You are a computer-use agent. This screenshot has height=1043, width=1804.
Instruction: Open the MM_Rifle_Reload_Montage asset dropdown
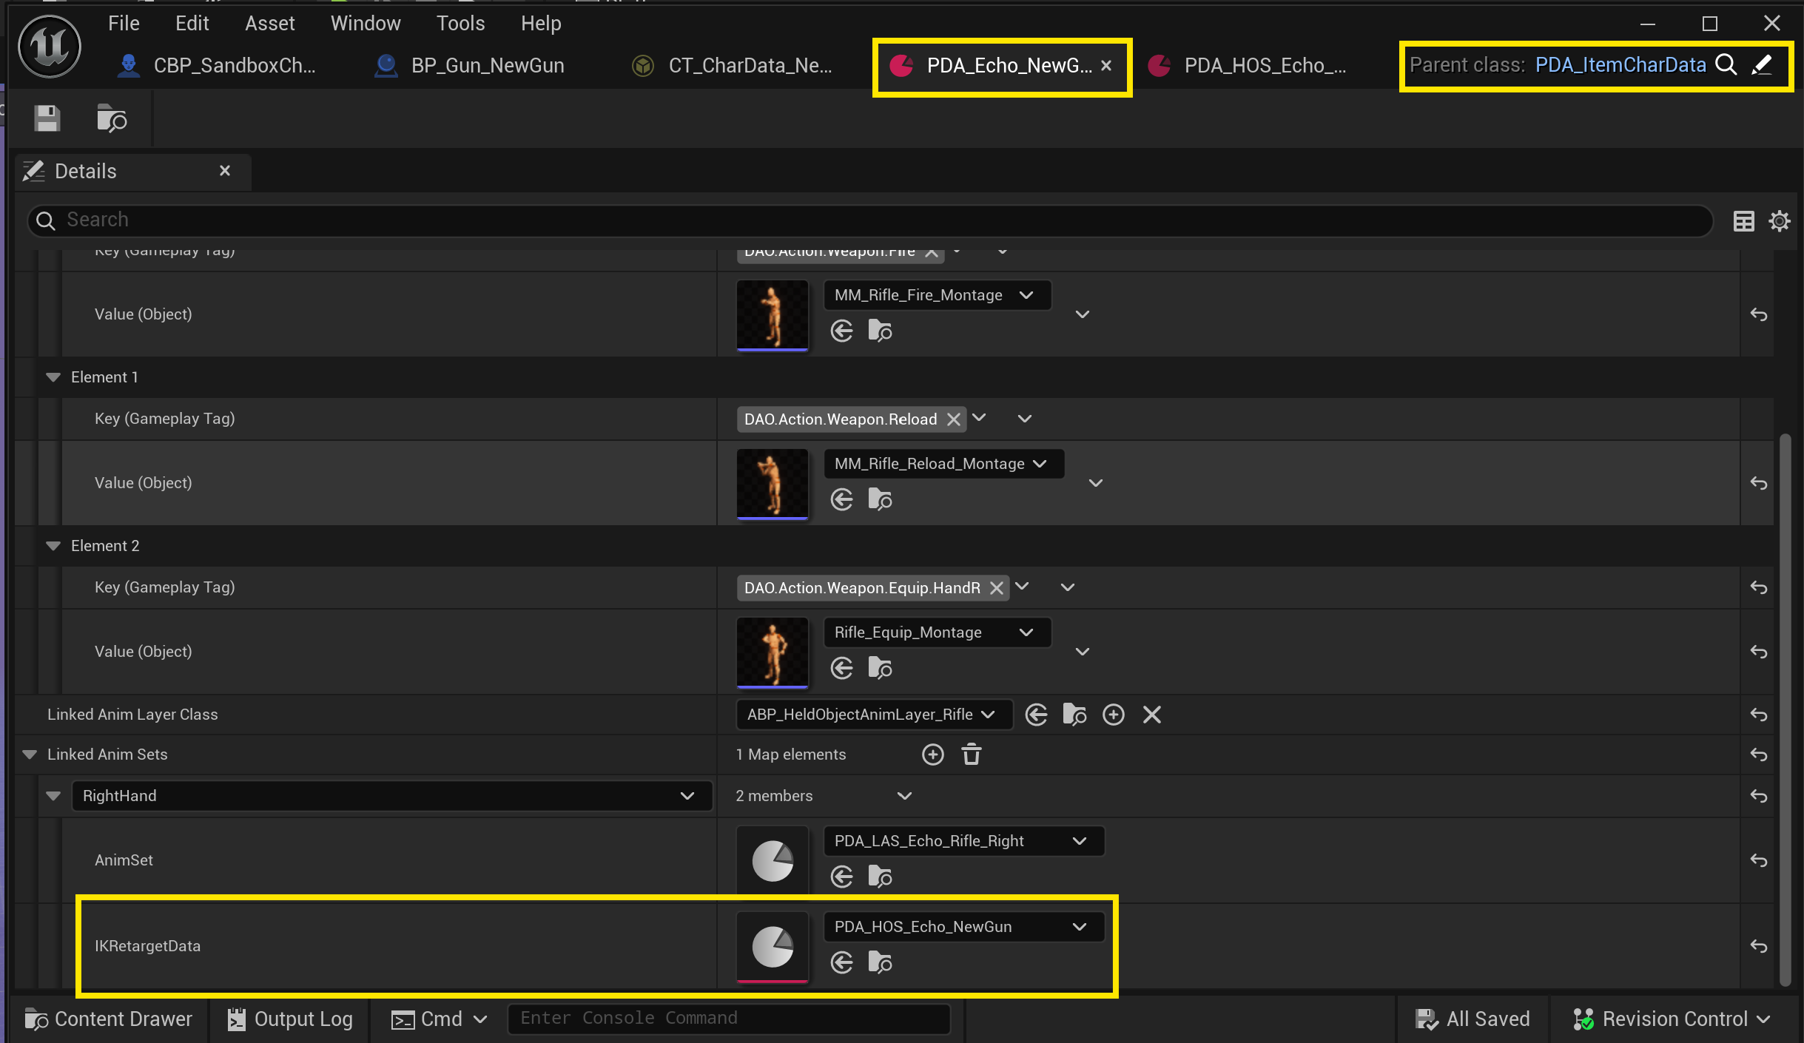pos(943,464)
